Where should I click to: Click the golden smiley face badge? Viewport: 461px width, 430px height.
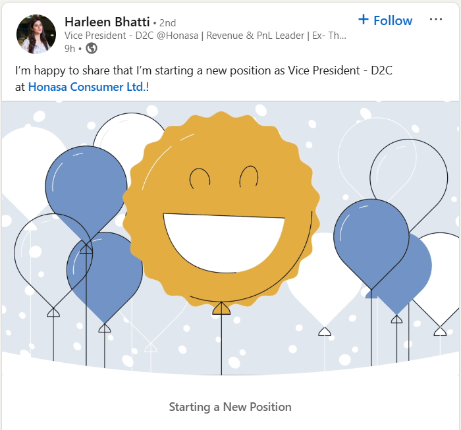pos(217,145)
